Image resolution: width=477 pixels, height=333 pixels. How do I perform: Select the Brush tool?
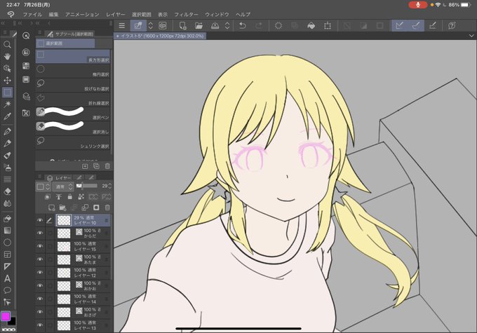(x=7, y=156)
